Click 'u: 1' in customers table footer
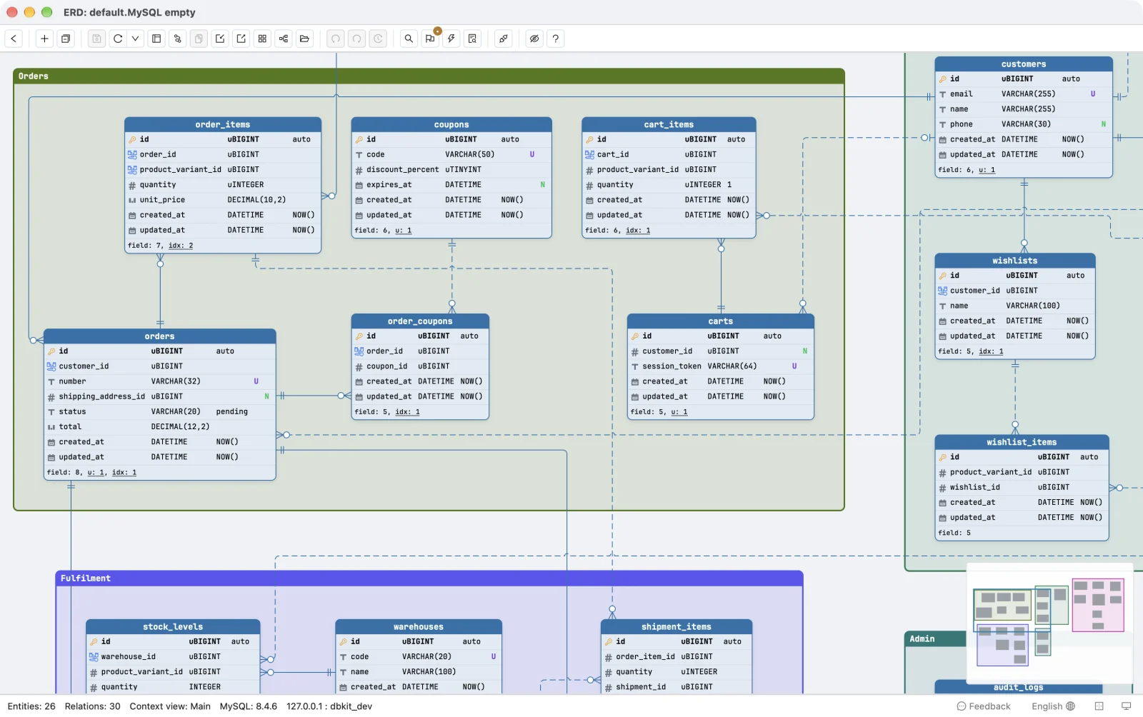1143x717 pixels. point(987,170)
